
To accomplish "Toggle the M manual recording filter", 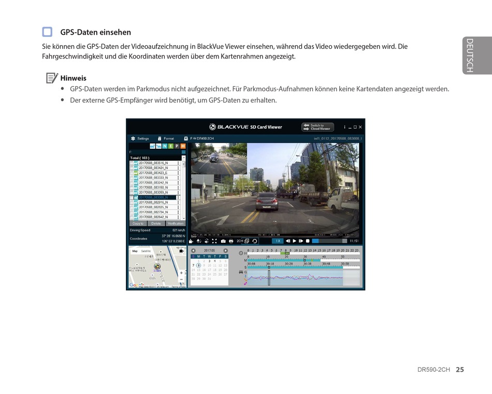I will click(183, 146).
